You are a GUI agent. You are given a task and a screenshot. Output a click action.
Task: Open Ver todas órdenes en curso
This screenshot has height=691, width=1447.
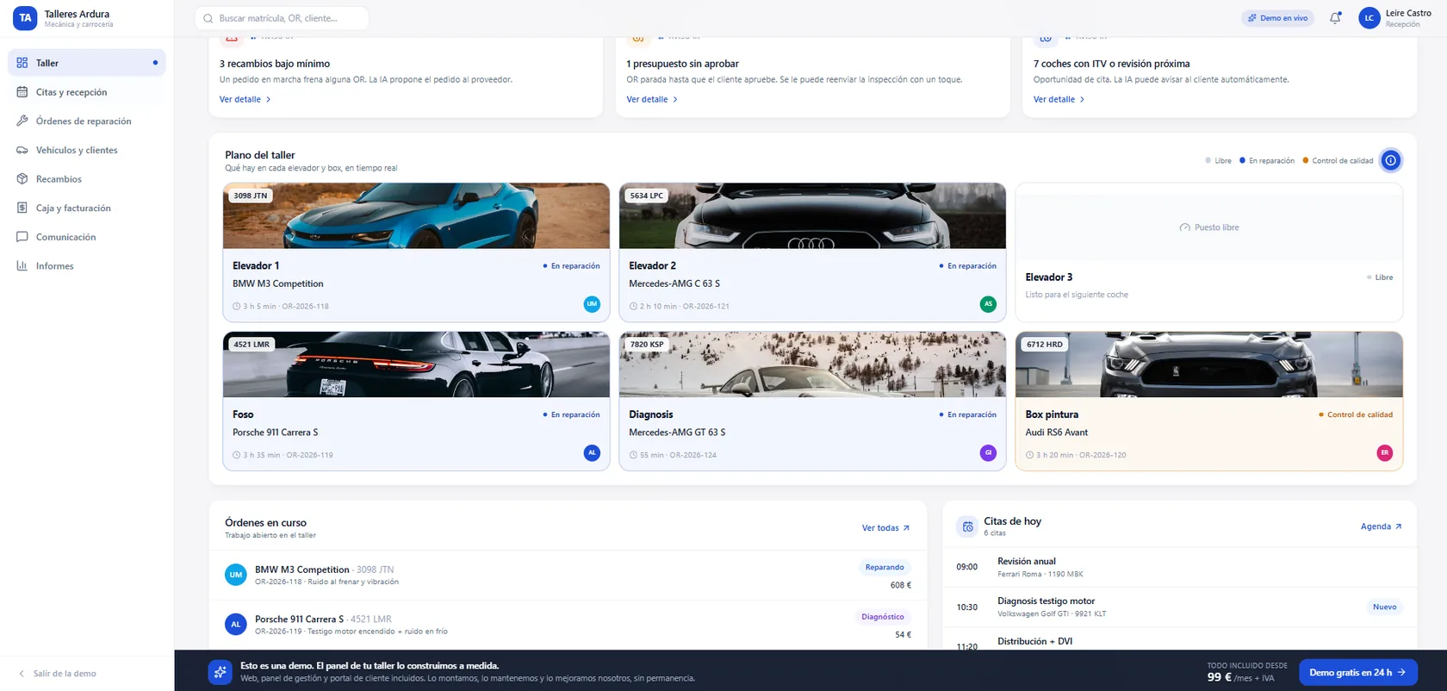tap(885, 528)
